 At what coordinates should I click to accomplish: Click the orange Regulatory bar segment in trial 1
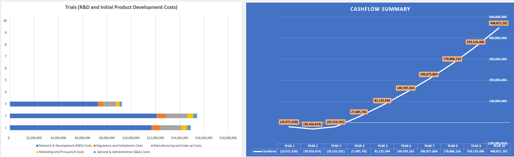(x=156, y=128)
